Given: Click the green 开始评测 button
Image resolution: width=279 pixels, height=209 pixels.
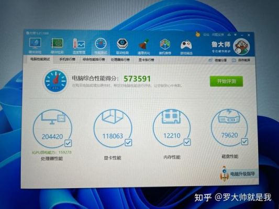Looking at the screenshot, I should click(226, 82).
